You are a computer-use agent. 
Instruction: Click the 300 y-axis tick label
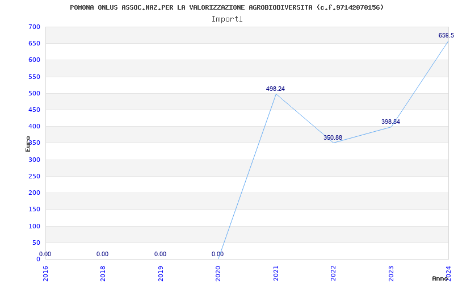pos(35,160)
